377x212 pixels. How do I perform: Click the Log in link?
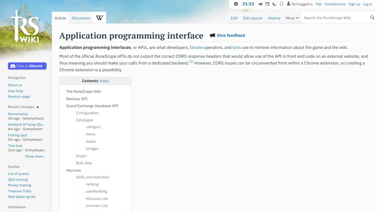(x=368, y=4)
